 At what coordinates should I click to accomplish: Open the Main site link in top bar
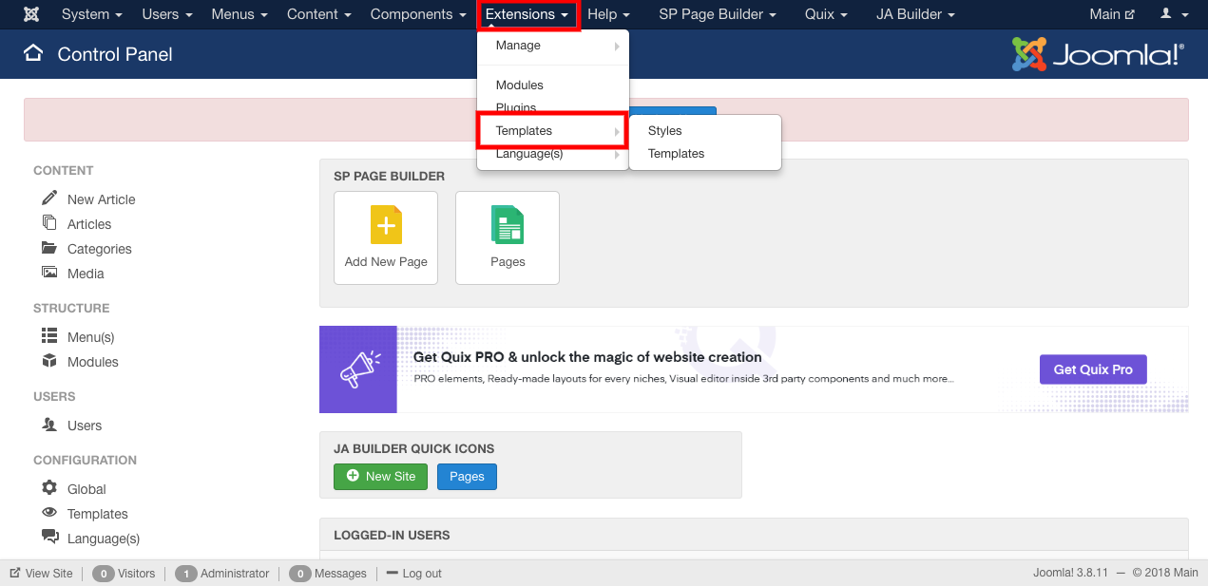tap(1112, 14)
